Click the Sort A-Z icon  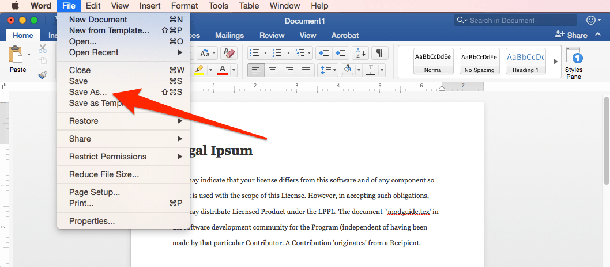tap(360, 53)
